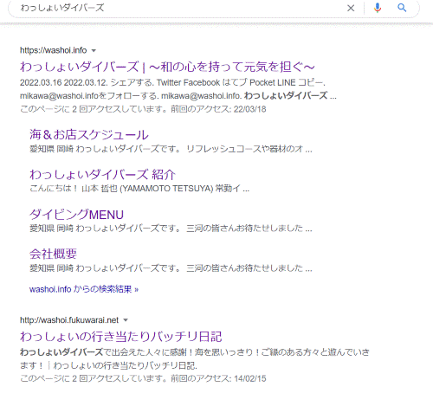Screen dimensions: 433x393
Task: Open わっしょいの行き当たりバッチリ日記 result
Action: tap(121, 337)
